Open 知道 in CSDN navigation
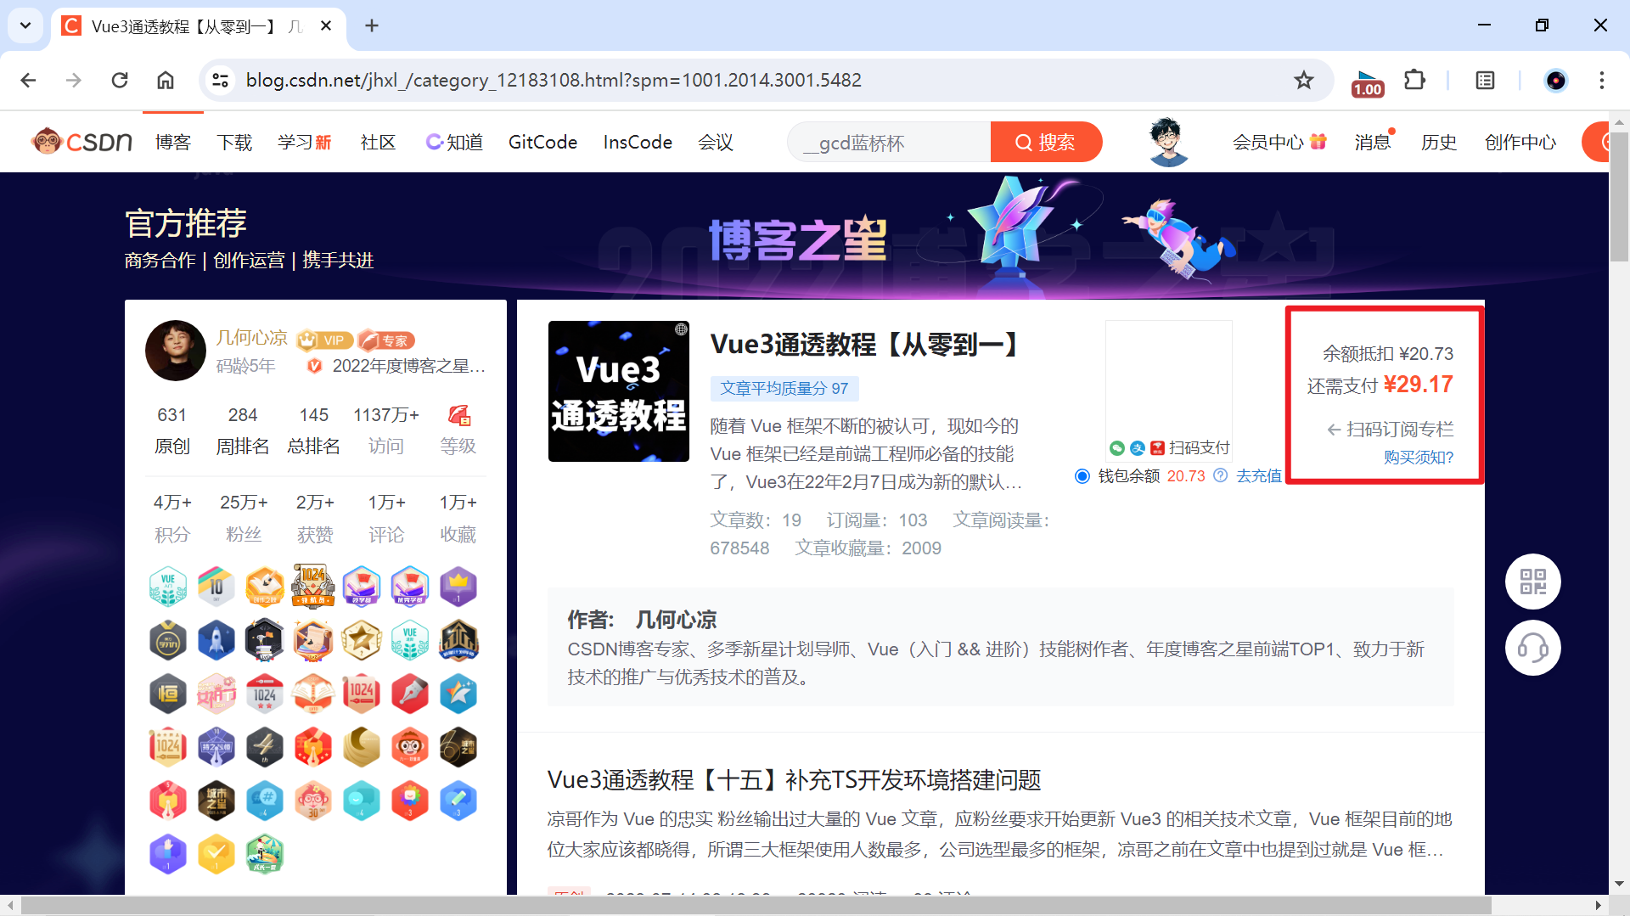1630x916 pixels. [455, 143]
